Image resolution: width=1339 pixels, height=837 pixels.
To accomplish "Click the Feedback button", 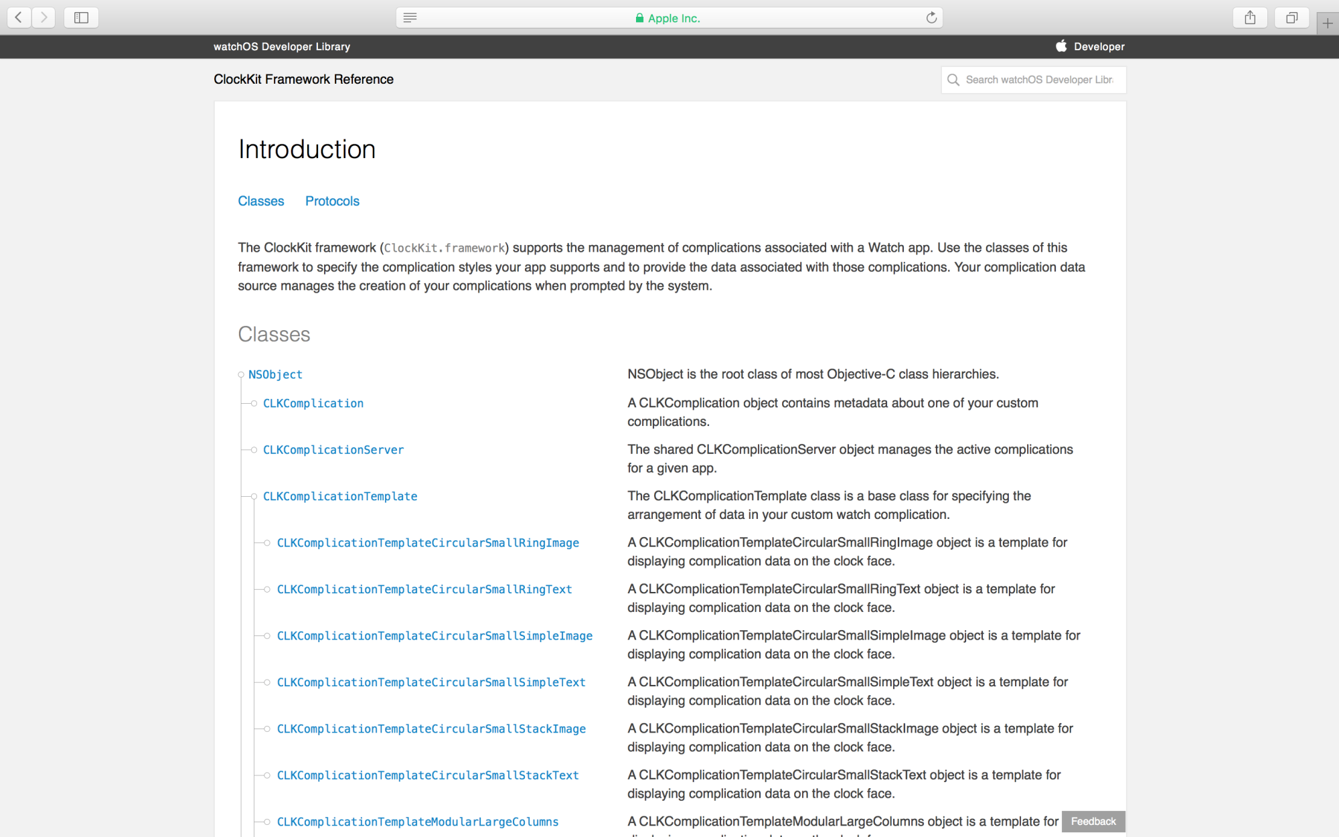I will (x=1093, y=822).
